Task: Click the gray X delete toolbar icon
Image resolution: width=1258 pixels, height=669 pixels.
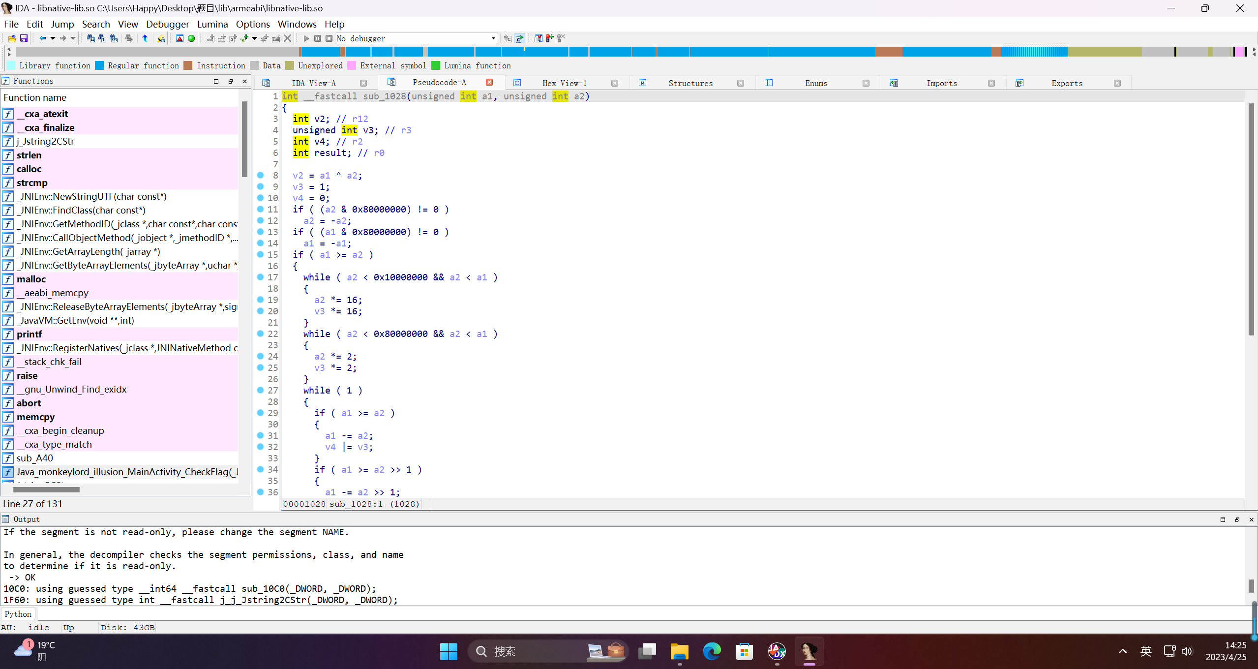Action: 288,38
